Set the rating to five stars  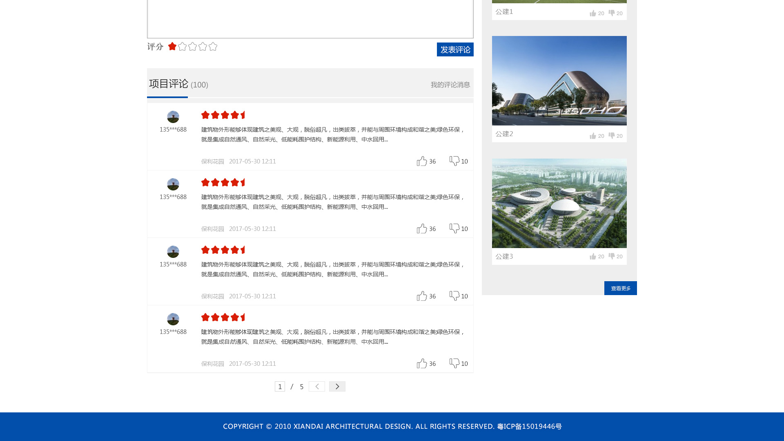click(213, 47)
